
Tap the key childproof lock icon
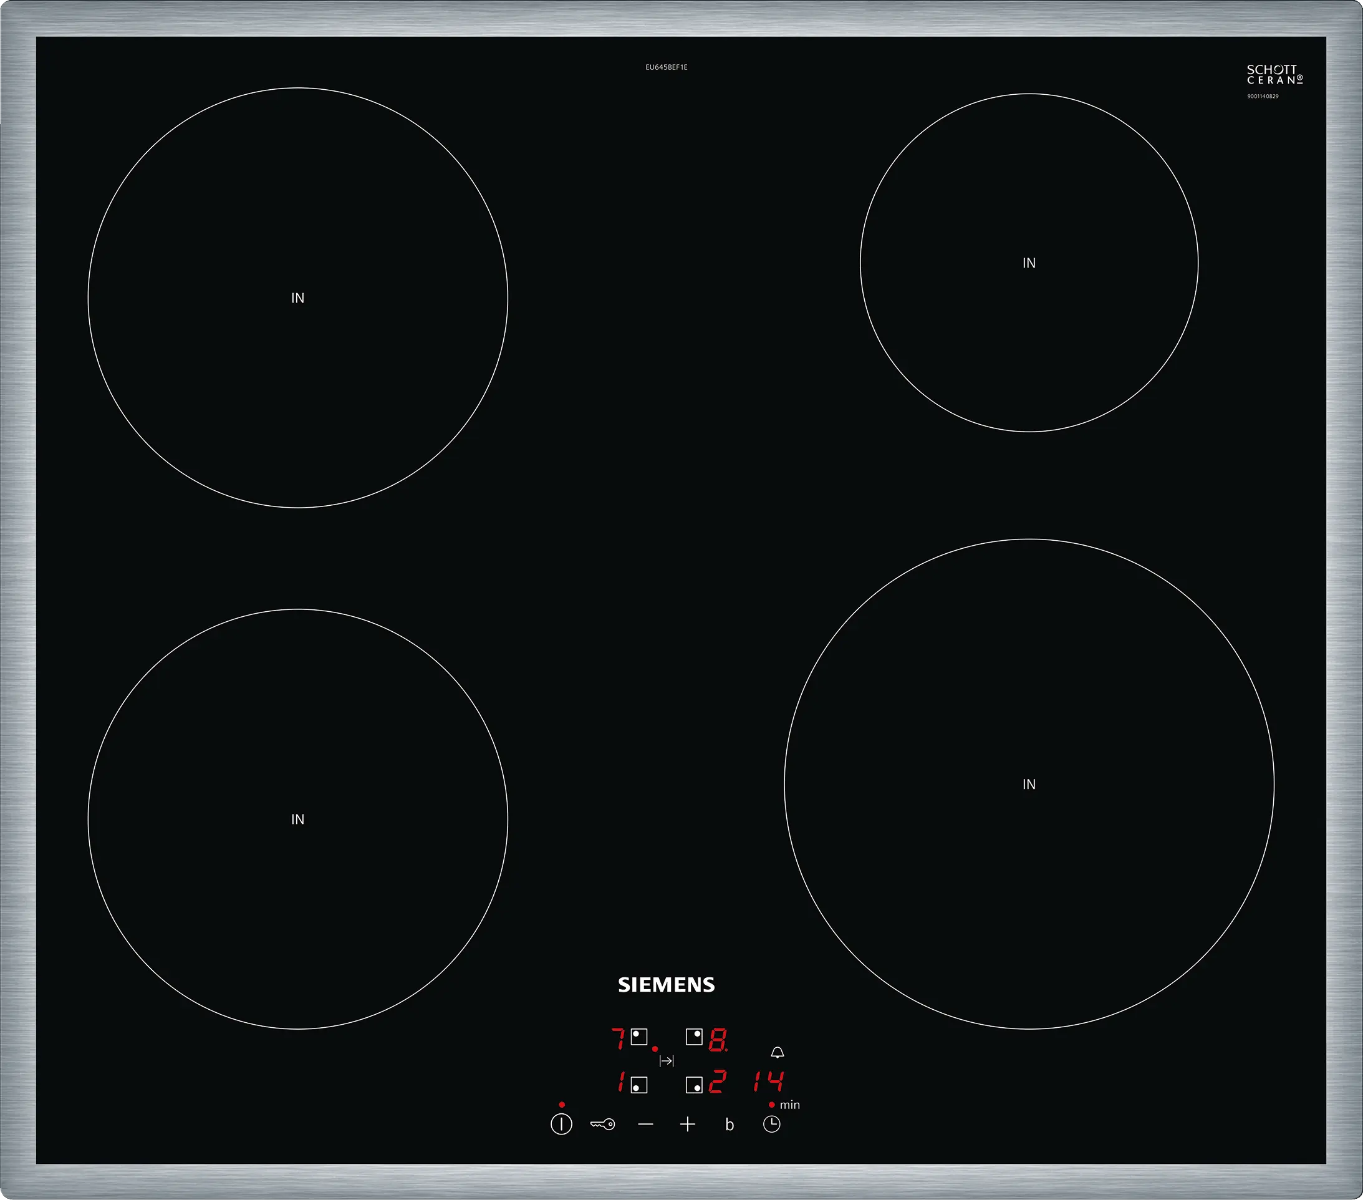pos(602,1125)
